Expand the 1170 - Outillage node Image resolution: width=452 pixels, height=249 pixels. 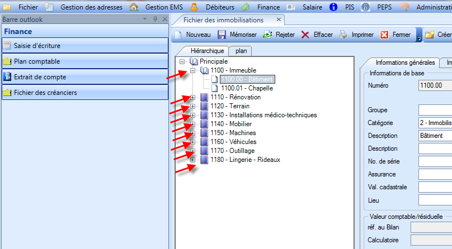tap(192, 151)
